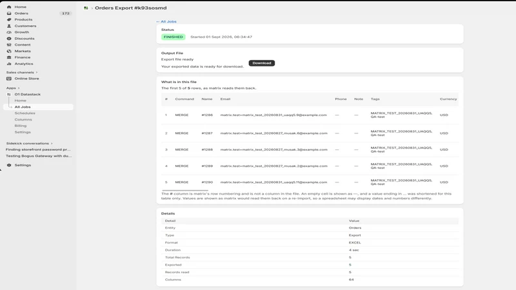Screen dimensions: 516x290
Task: Open Columns under 01 Datastack
Action: pyautogui.click(x=23, y=120)
